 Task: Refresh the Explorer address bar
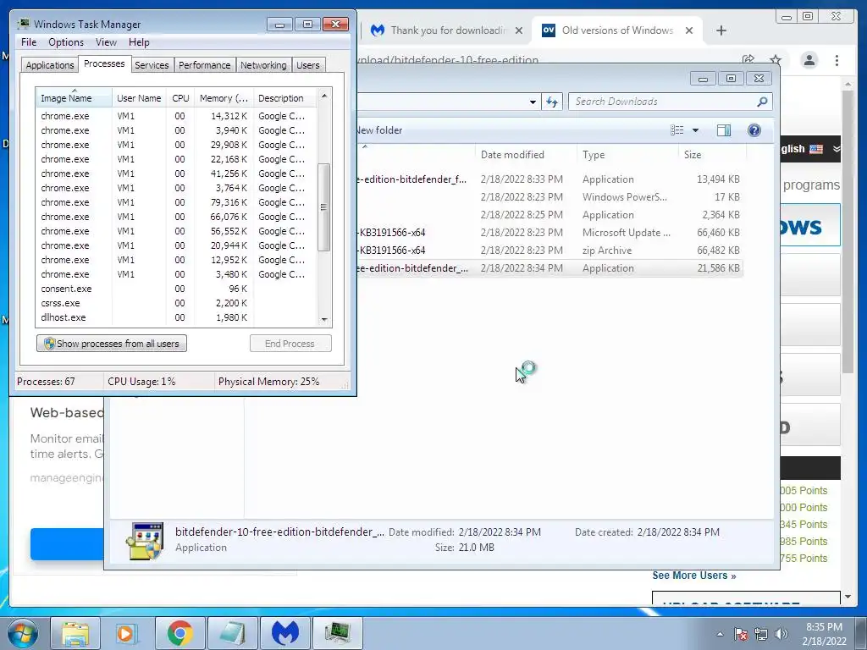pyautogui.click(x=552, y=102)
